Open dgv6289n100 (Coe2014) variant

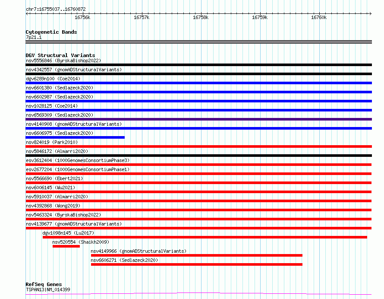pos(53,79)
